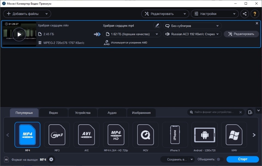Open the Без субтитров subtitles dropdown
The image size is (262, 166).
(x=192, y=25)
